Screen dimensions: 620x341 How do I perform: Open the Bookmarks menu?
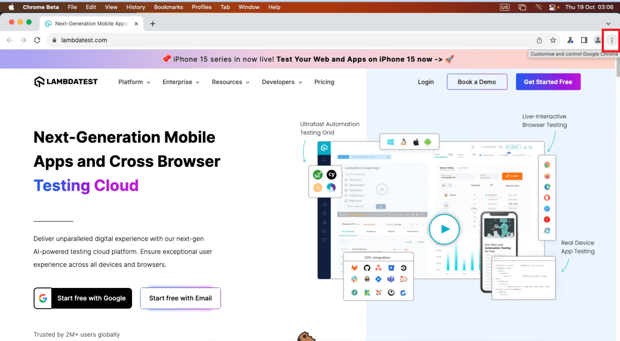click(168, 7)
